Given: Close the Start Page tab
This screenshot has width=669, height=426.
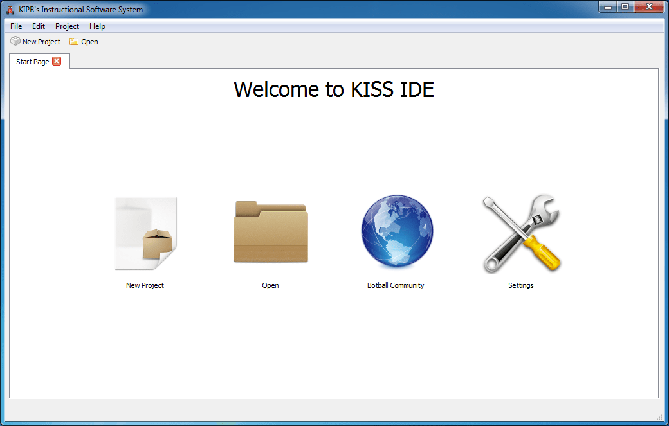Looking at the screenshot, I should click(x=57, y=61).
